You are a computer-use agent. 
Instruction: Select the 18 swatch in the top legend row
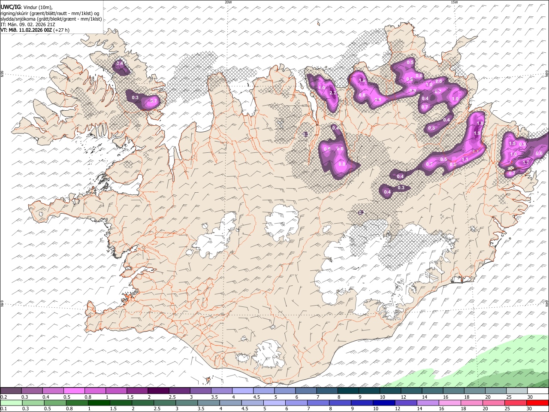[x=475, y=391]
